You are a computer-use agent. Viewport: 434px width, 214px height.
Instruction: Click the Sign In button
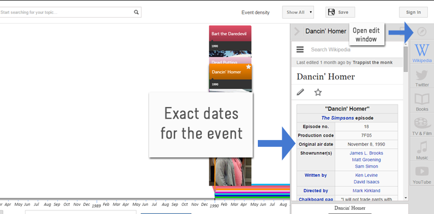(x=413, y=12)
